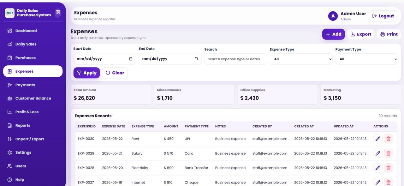Click the 30 records count label
This screenshot has height=186, width=404.
click(x=388, y=116)
